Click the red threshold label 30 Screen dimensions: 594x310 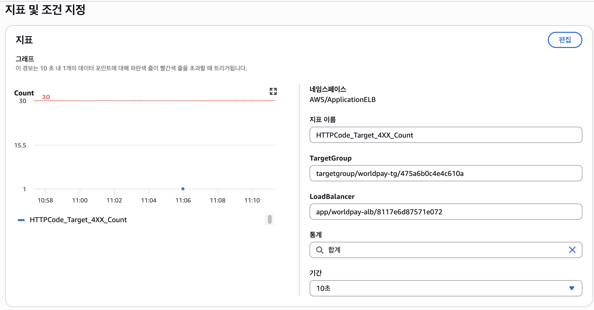coord(46,97)
